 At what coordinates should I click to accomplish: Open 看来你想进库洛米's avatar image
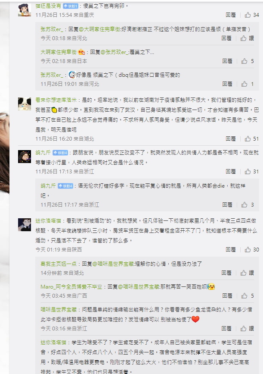click(25, 104)
